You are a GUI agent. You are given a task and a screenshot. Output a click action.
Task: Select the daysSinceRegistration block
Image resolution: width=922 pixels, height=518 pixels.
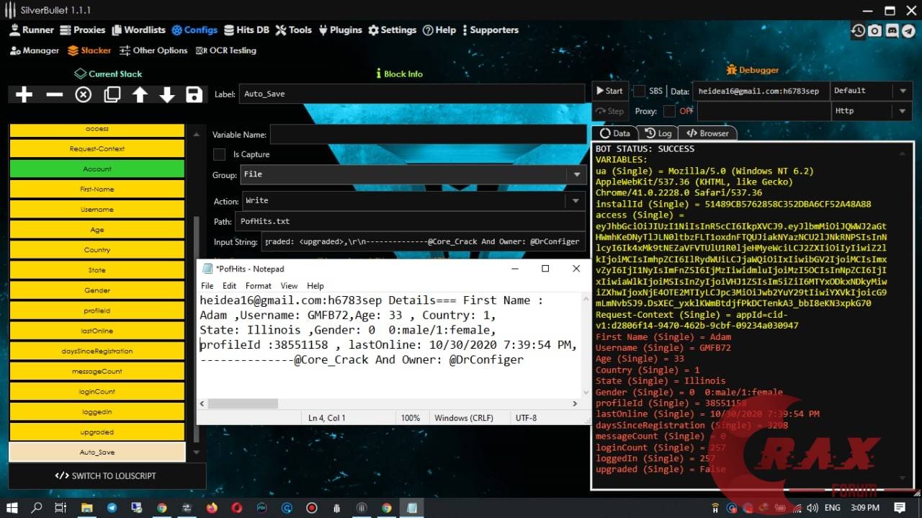97,351
